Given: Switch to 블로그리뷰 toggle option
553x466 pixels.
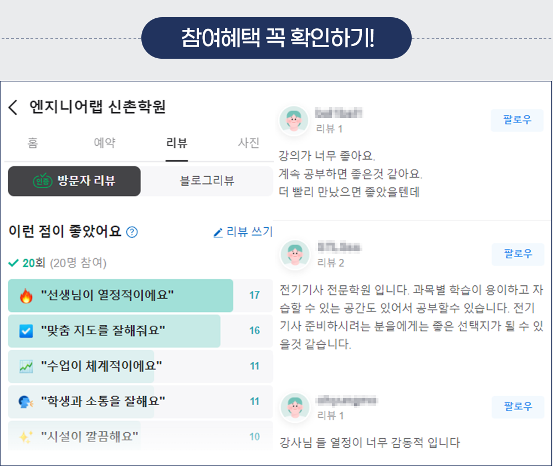Looking at the screenshot, I should (x=207, y=181).
